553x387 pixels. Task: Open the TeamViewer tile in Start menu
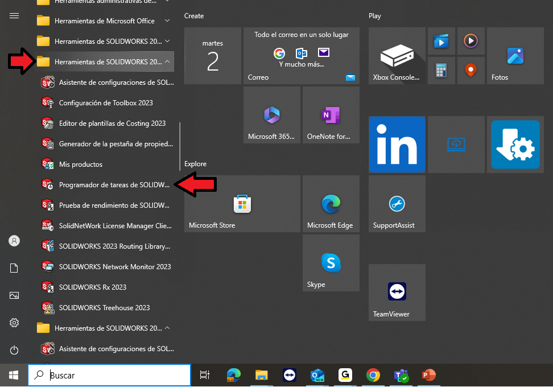point(397,293)
